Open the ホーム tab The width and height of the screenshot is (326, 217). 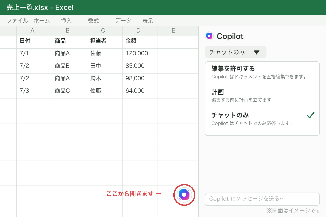[42, 21]
